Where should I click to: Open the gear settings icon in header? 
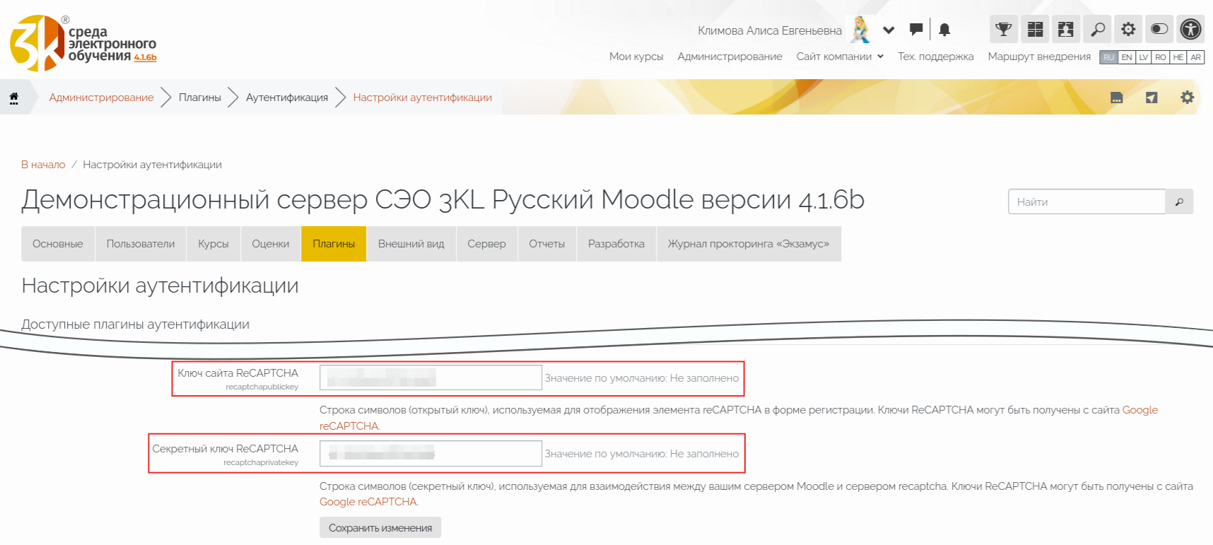[1128, 29]
